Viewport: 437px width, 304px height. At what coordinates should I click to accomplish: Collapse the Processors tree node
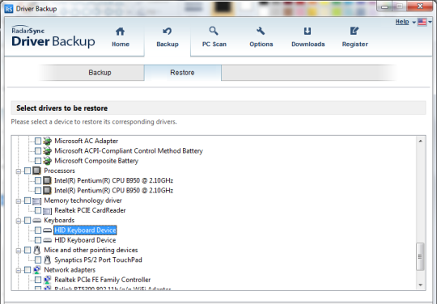(x=19, y=171)
